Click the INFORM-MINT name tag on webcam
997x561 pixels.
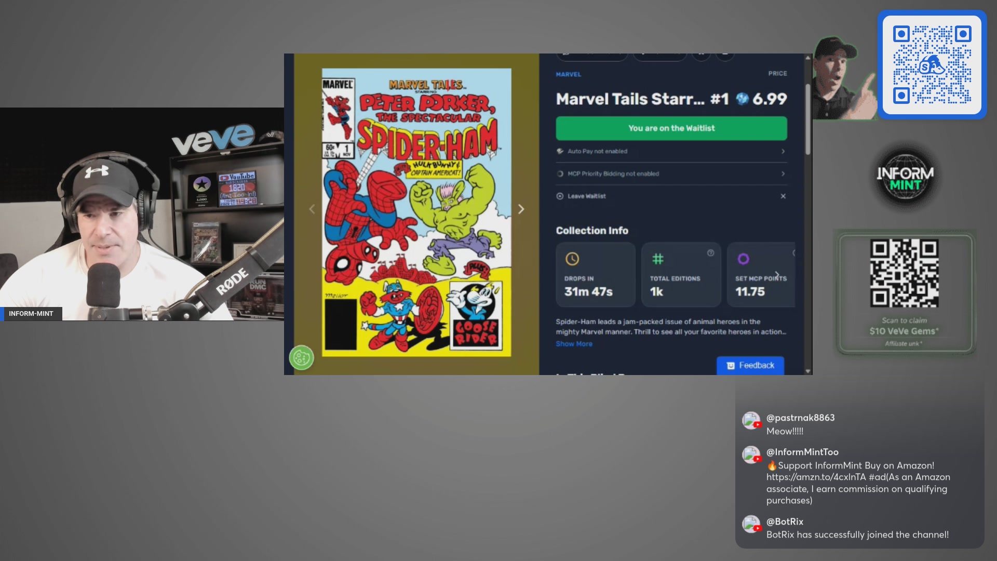[x=31, y=314]
